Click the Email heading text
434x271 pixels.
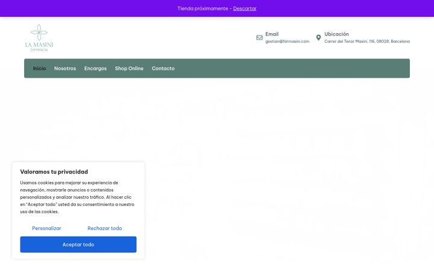(x=272, y=34)
